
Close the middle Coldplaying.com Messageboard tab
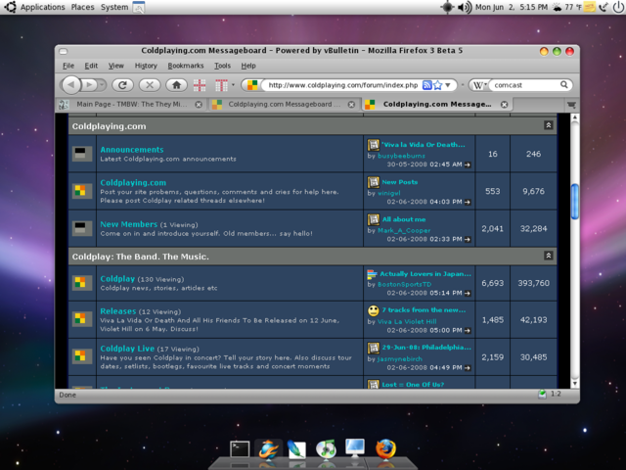coord(351,105)
